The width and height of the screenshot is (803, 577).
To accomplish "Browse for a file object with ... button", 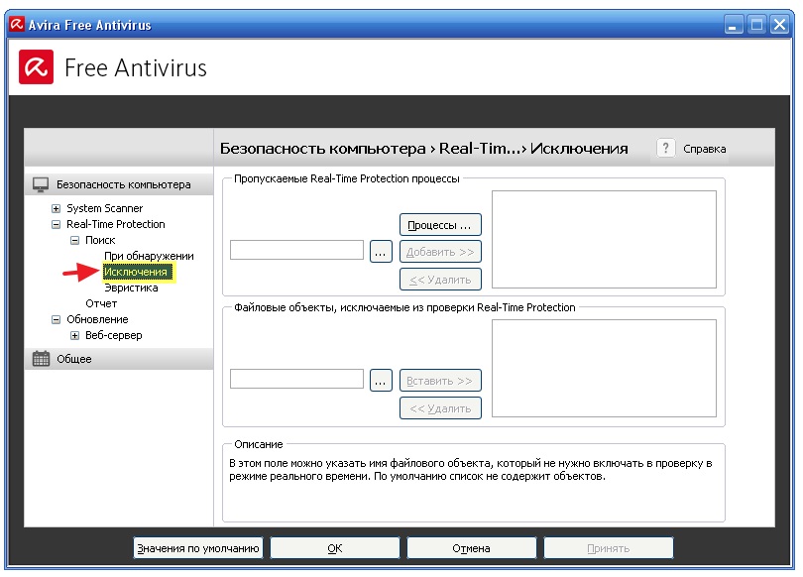I will pos(381,381).
